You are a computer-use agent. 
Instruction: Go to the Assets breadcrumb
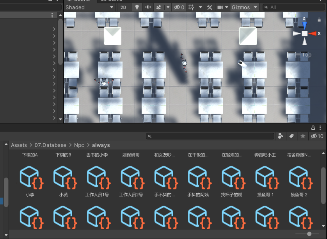(19, 145)
